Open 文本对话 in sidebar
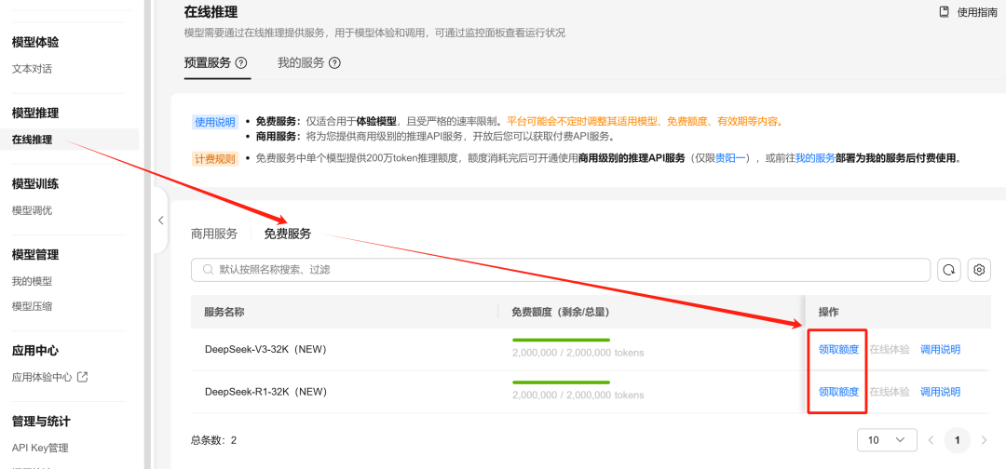This screenshot has width=1006, height=469. [x=32, y=69]
